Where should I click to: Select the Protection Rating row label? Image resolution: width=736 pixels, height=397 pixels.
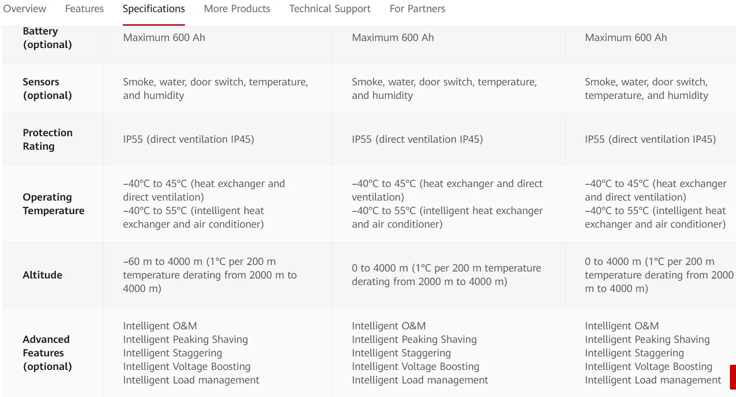48,139
